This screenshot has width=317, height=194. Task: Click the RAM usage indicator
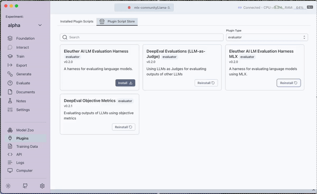point(295,8)
